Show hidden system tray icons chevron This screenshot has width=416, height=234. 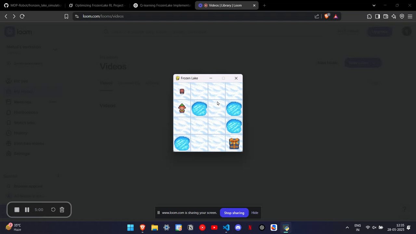[x=347, y=227]
